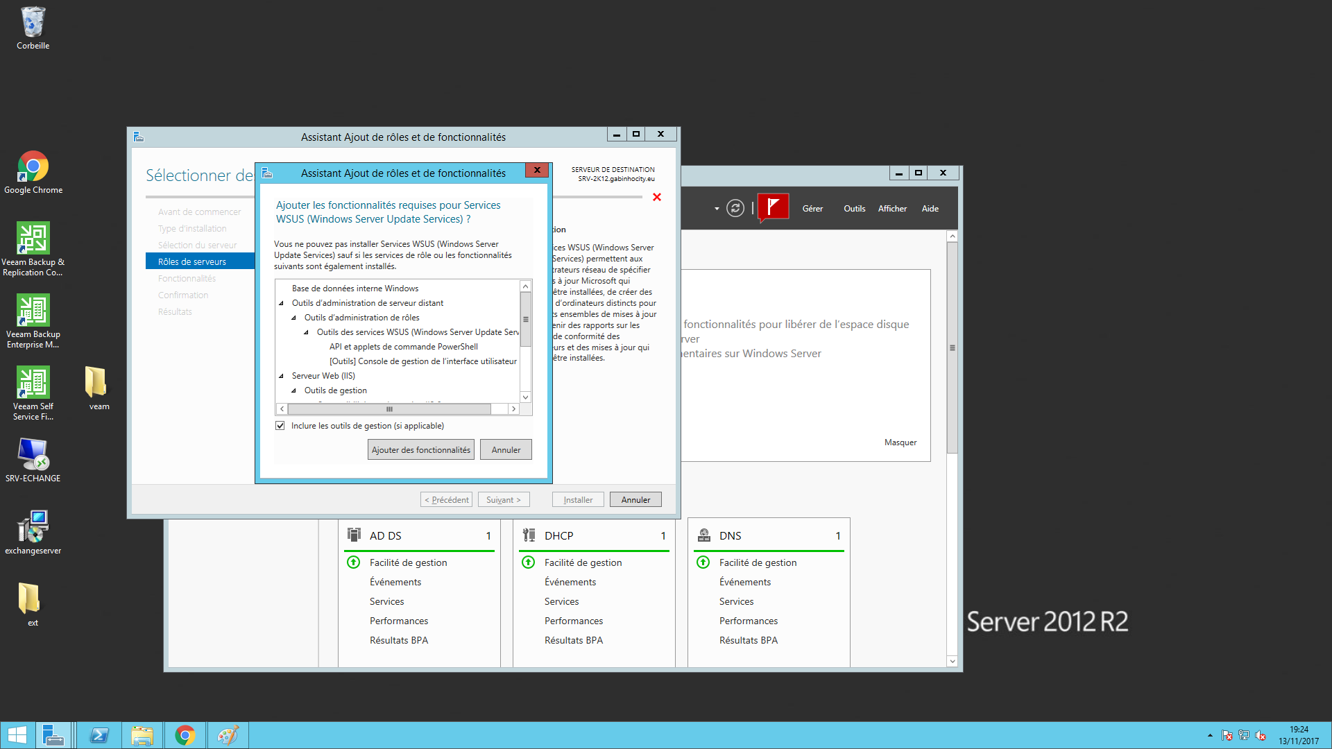Click the network icon in the system tray
The height and width of the screenshot is (749, 1332).
click(1244, 735)
